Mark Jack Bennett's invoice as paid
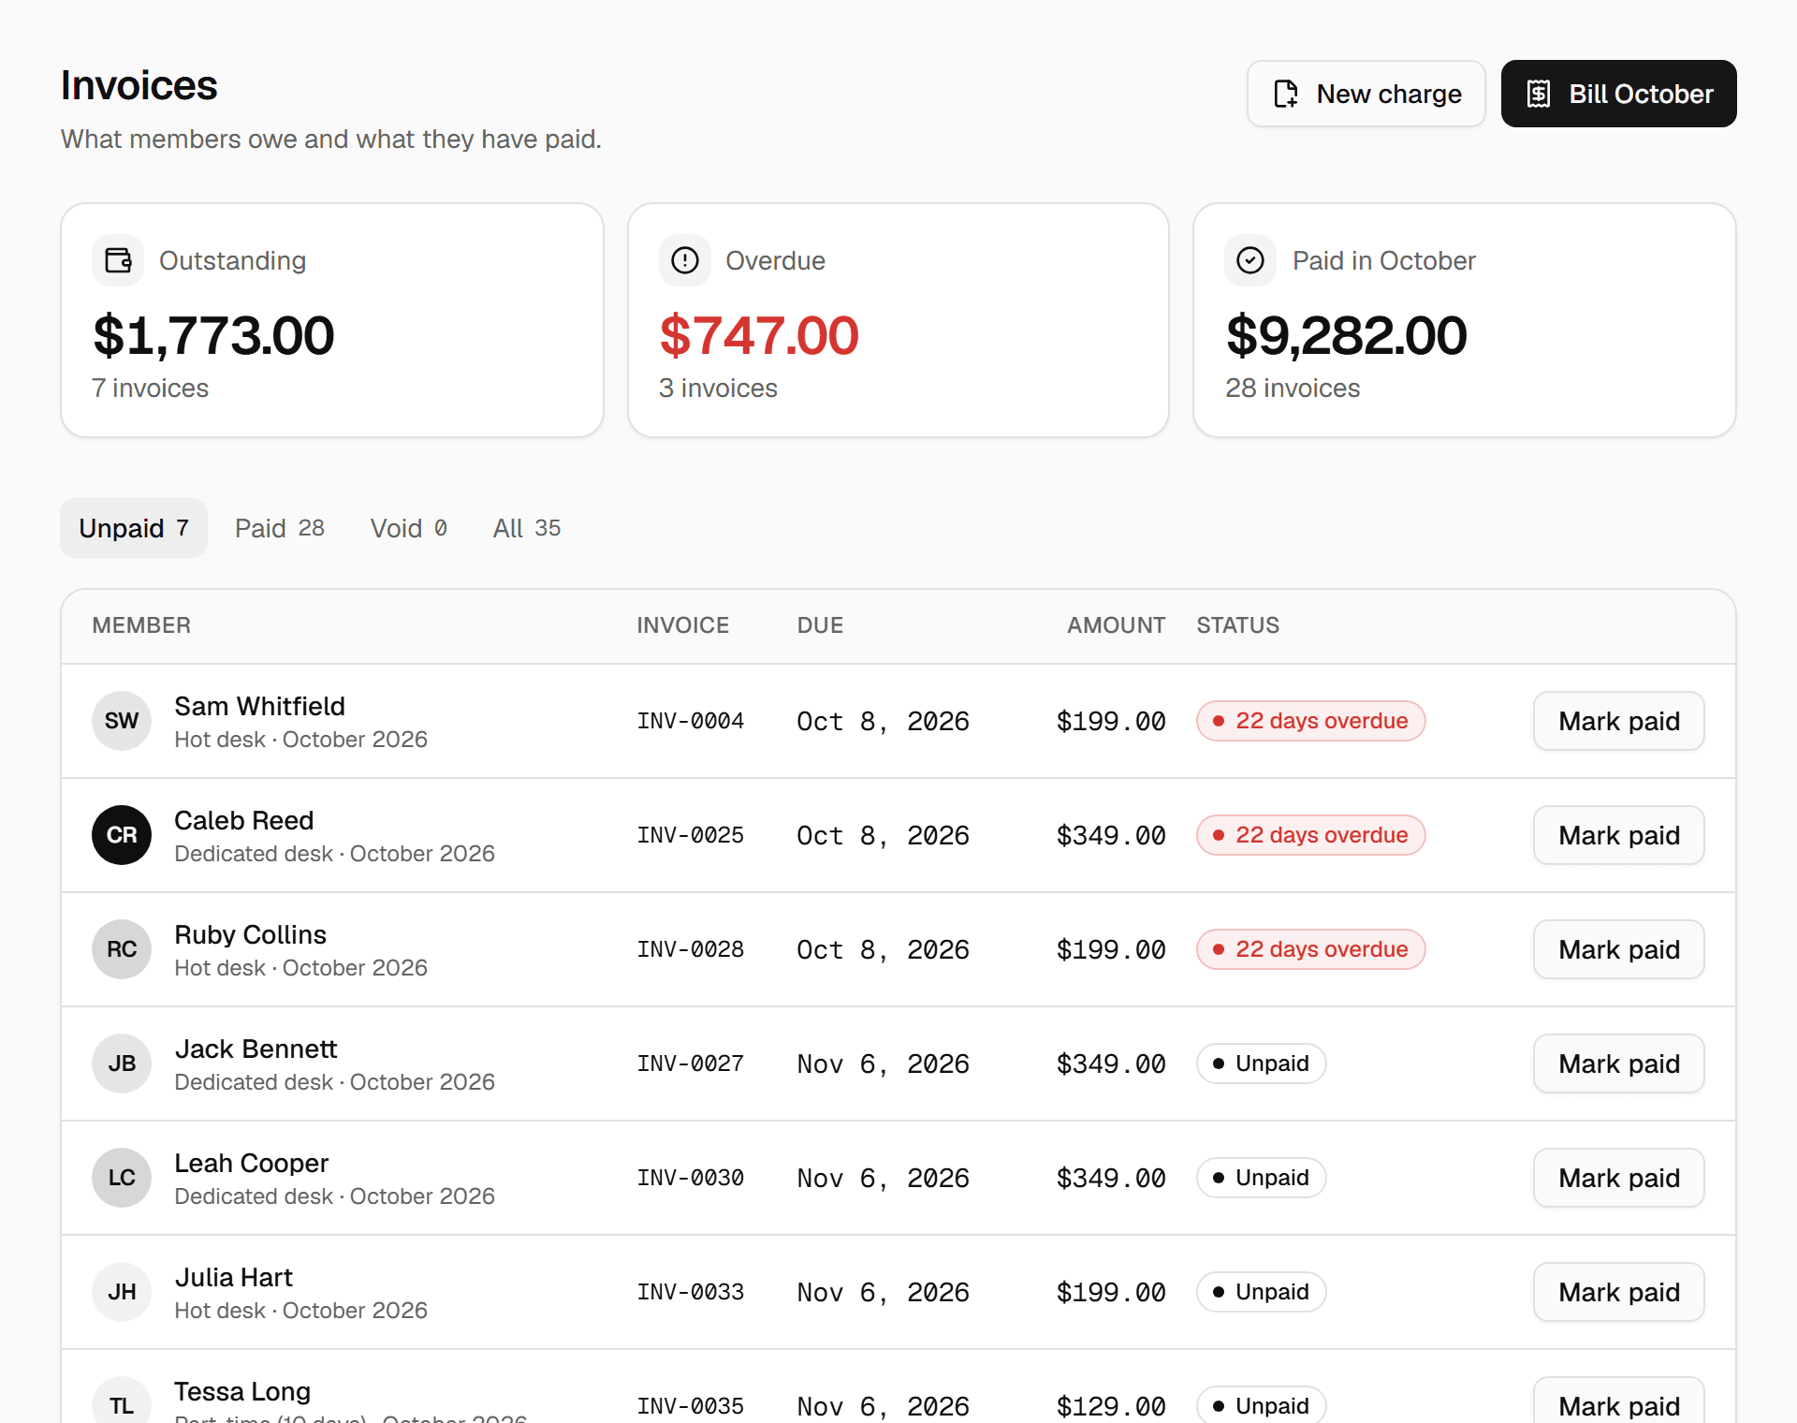Screen dimensions: 1797x1423 (x=1619, y=1064)
